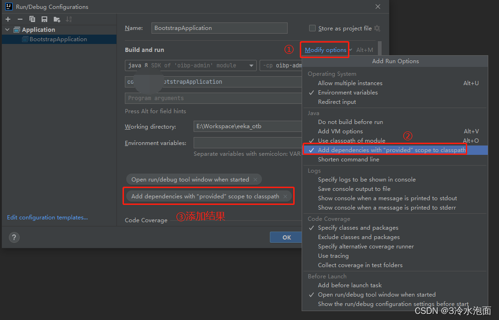Toggle Specify classes and packages option
Viewport: 499px width, 320px height.
pos(395,228)
